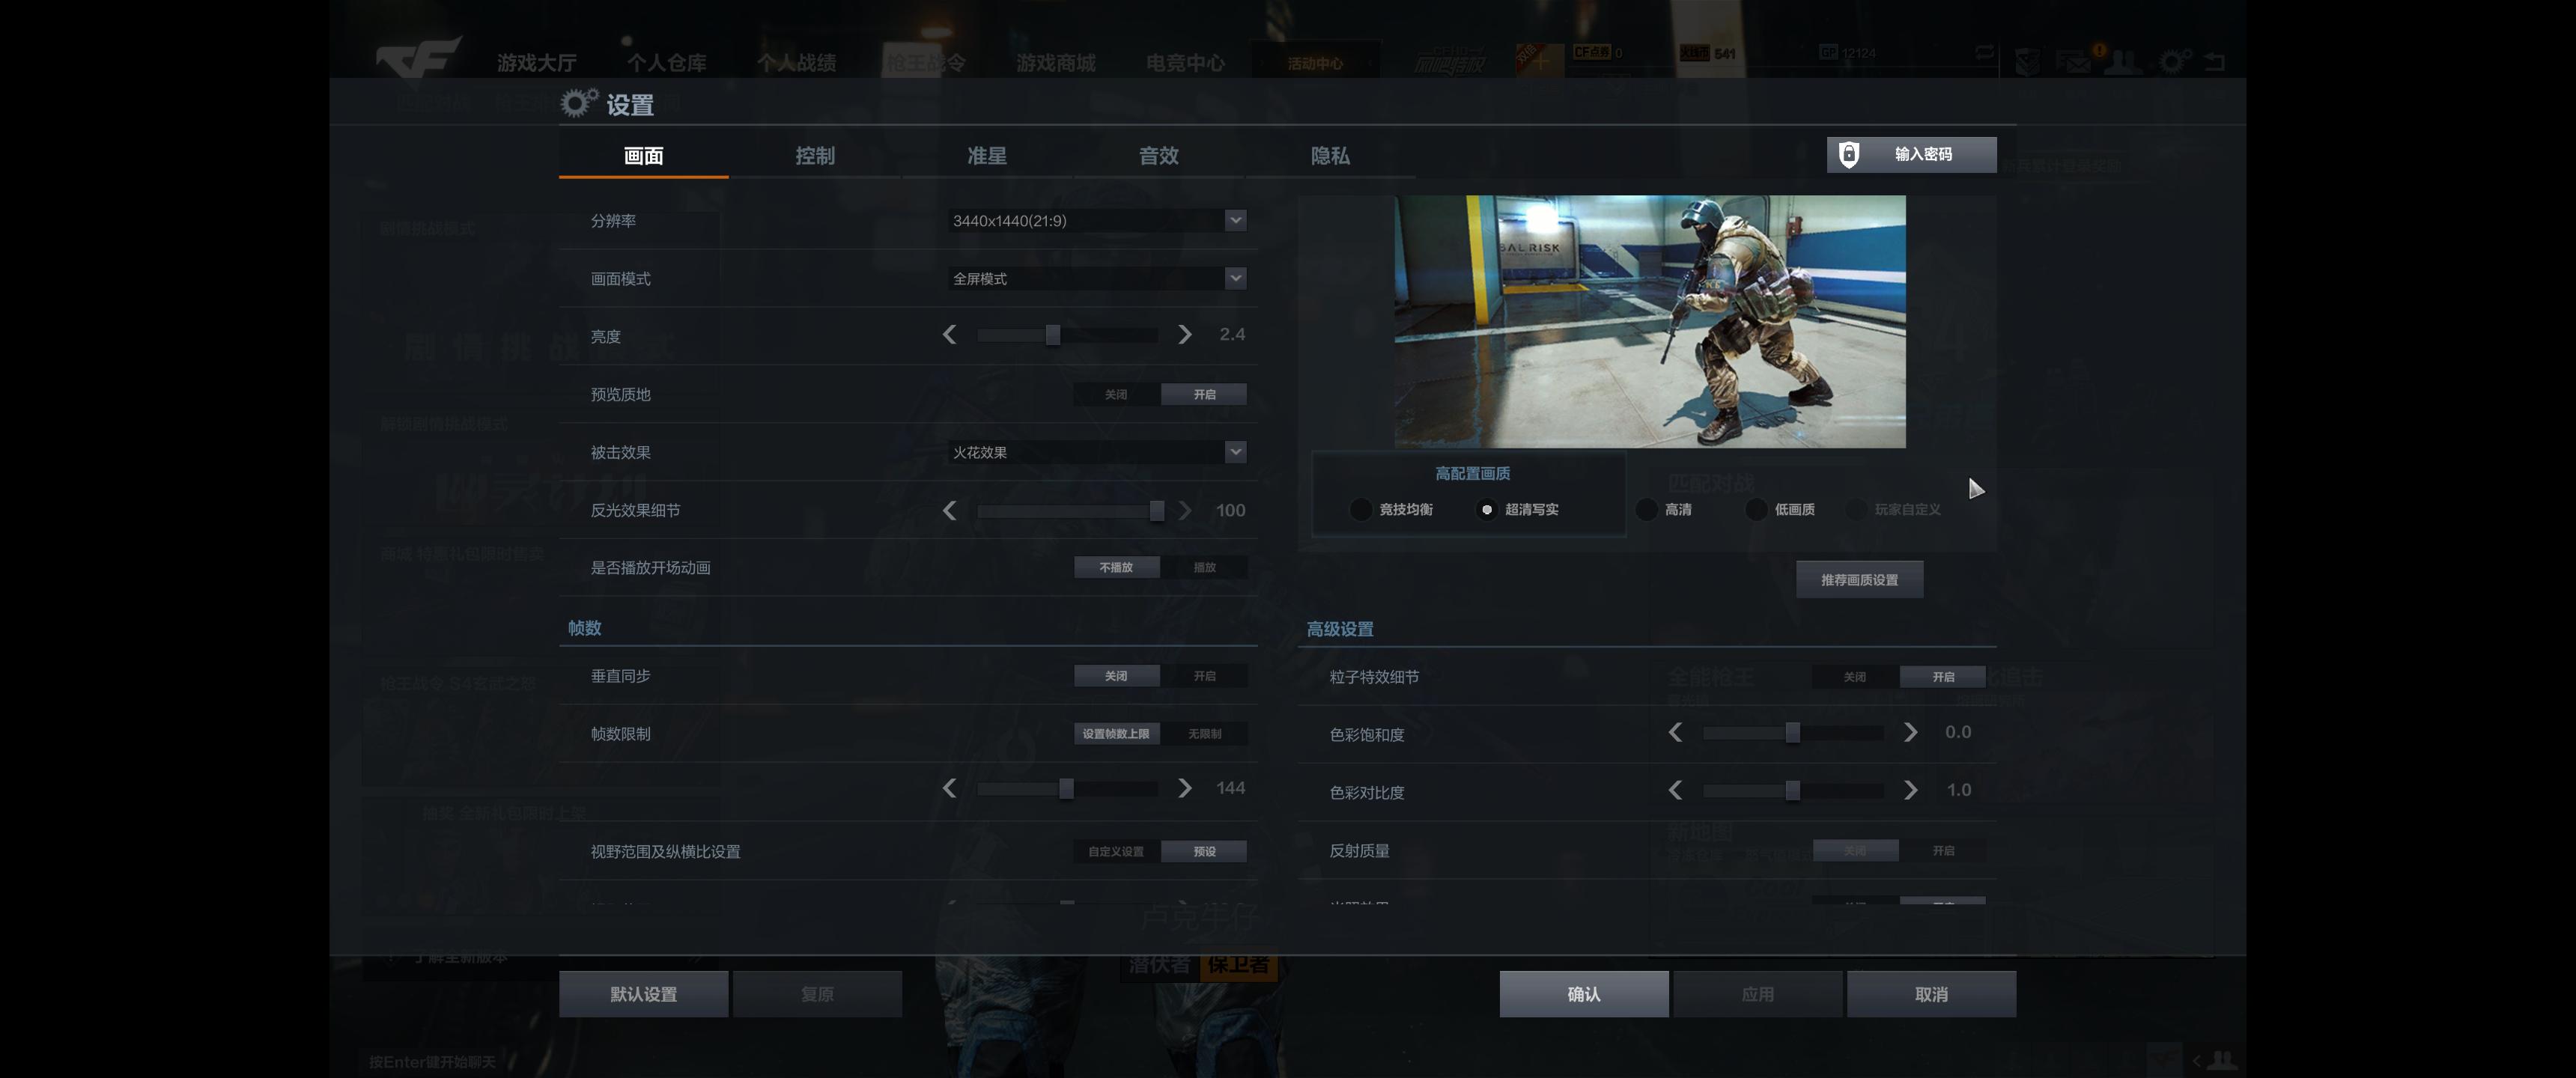Turn off 预览质地 with 关闭

click(x=1115, y=394)
